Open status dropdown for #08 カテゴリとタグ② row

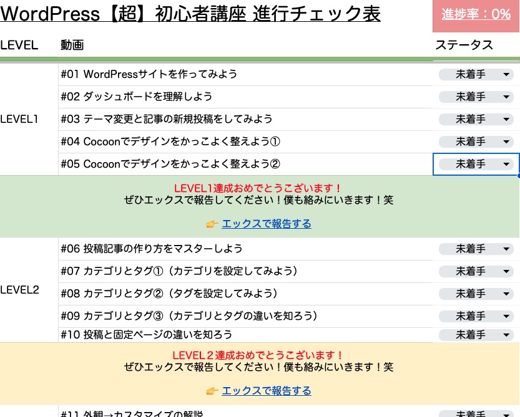pyautogui.click(x=476, y=294)
